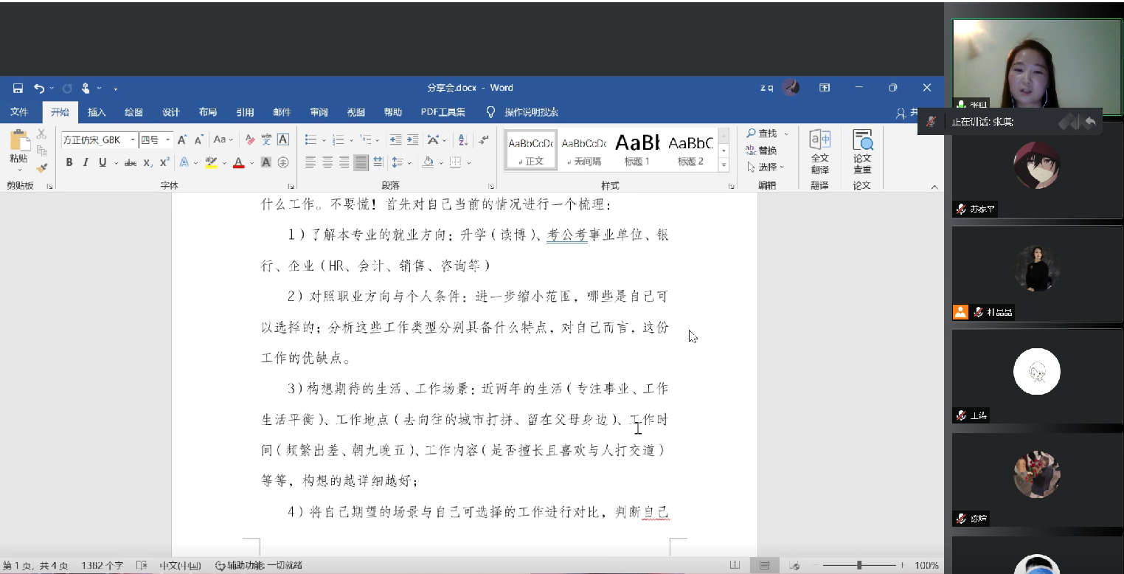1124x574 pixels.
Task: Center the paragraph text
Action: click(x=327, y=162)
